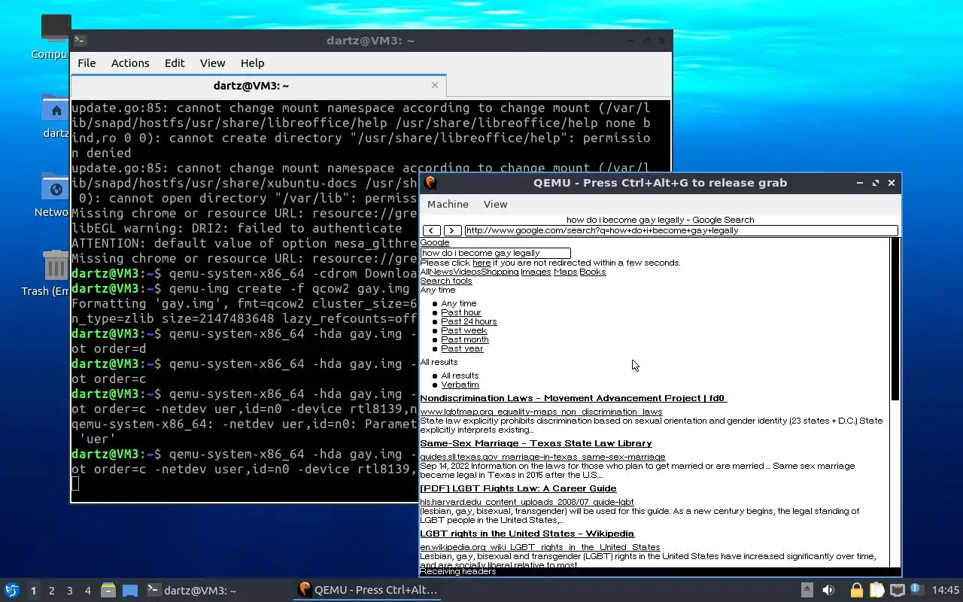
Task: Open Nondiscrimination Laws search result
Action: 573,398
